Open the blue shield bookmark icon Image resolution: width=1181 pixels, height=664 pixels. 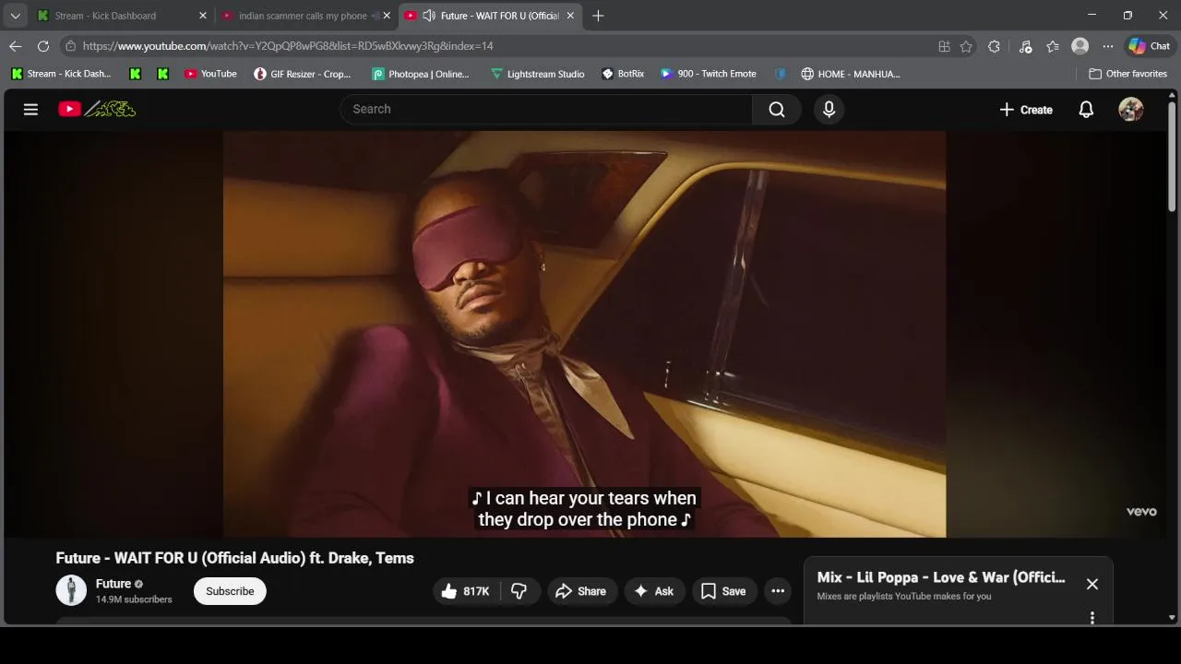pos(781,74)
